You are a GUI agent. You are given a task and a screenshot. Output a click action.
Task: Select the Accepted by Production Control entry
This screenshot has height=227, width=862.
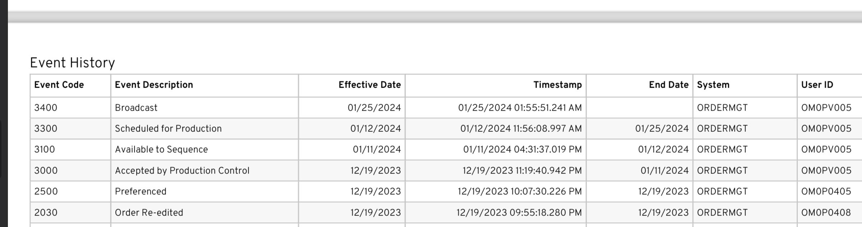(x=182, y=171)
